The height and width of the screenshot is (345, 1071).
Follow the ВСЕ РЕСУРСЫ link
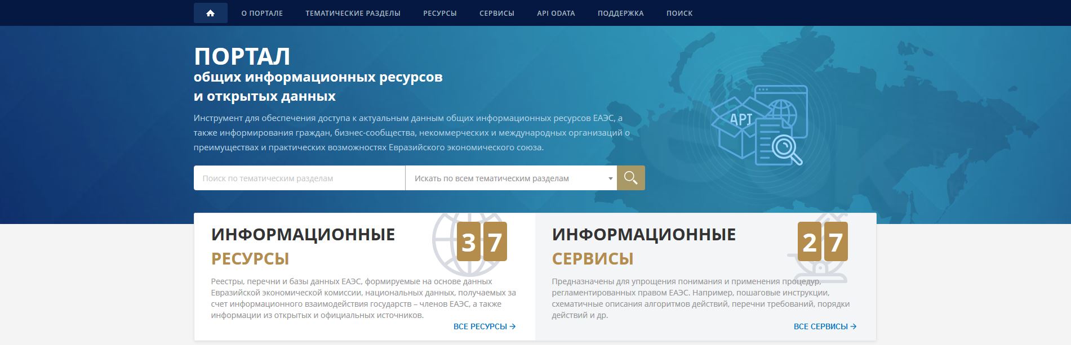pos(485,326)
